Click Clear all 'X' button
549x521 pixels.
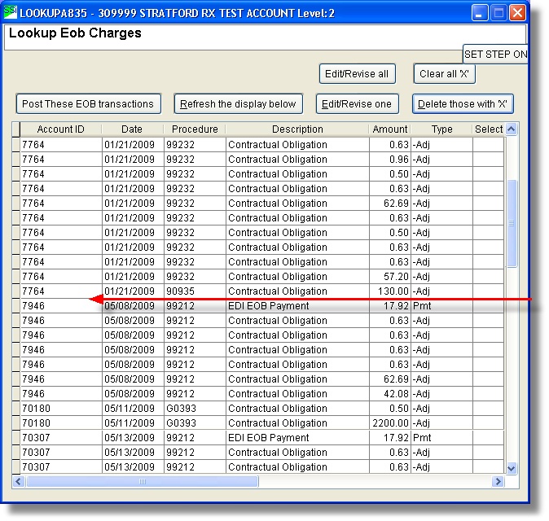tap(444, 74)
